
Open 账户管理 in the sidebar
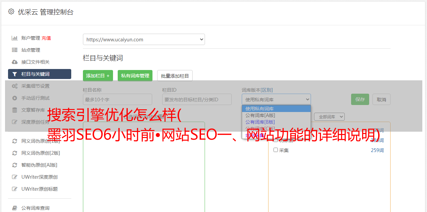coord(31,38)
